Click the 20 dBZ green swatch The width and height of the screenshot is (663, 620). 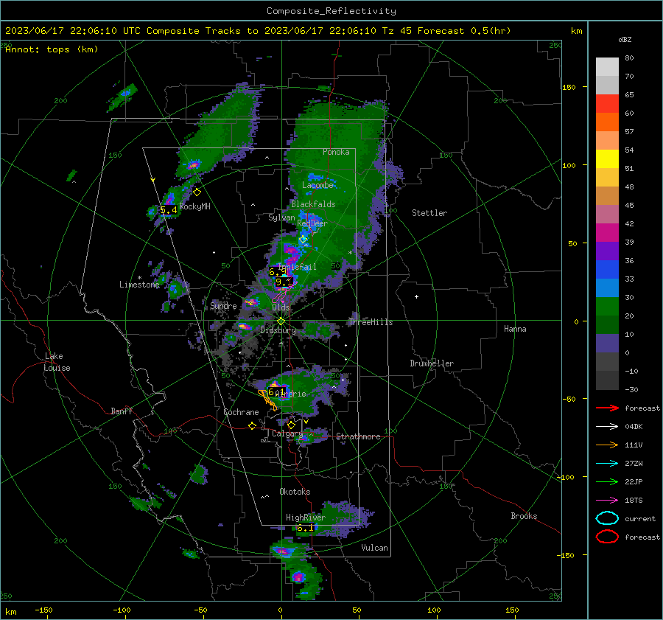[607, 306]
